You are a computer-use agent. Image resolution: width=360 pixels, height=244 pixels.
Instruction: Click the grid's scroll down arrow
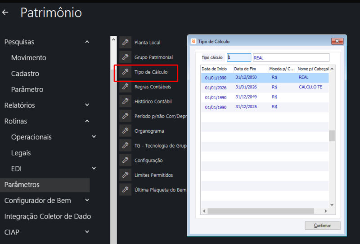tap(332, 205)
